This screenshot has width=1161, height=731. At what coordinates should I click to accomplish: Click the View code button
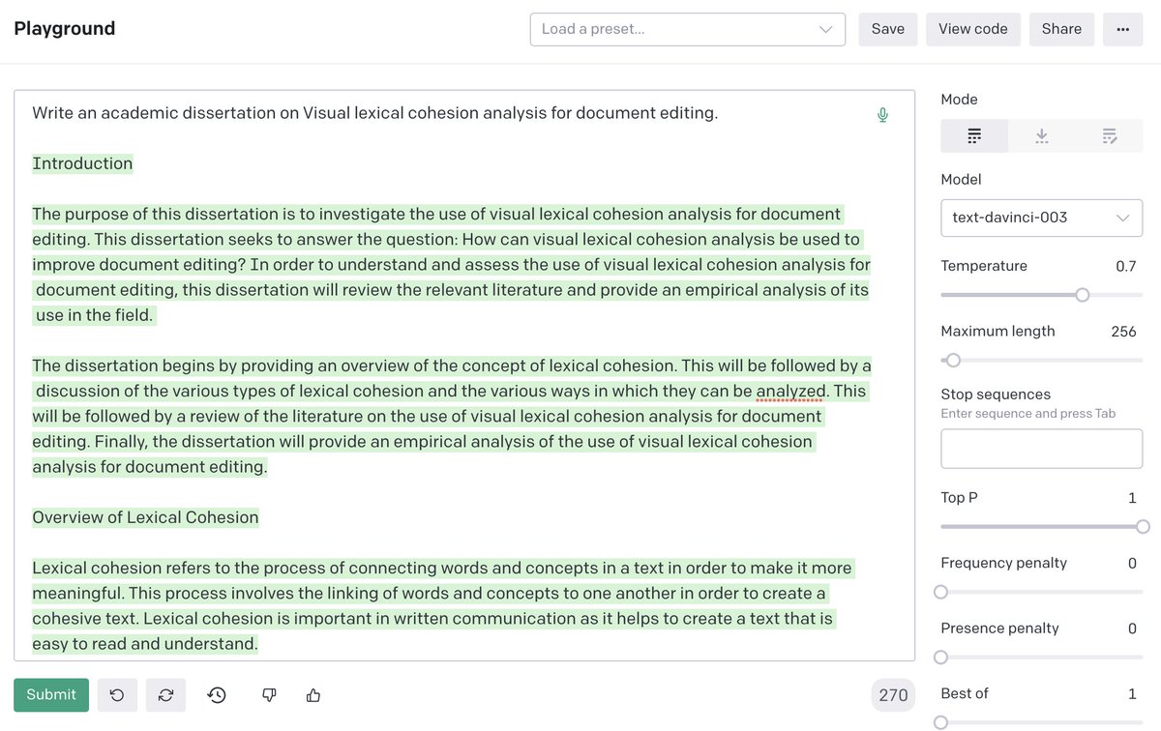pyautogui.click(x=973, y=29)
